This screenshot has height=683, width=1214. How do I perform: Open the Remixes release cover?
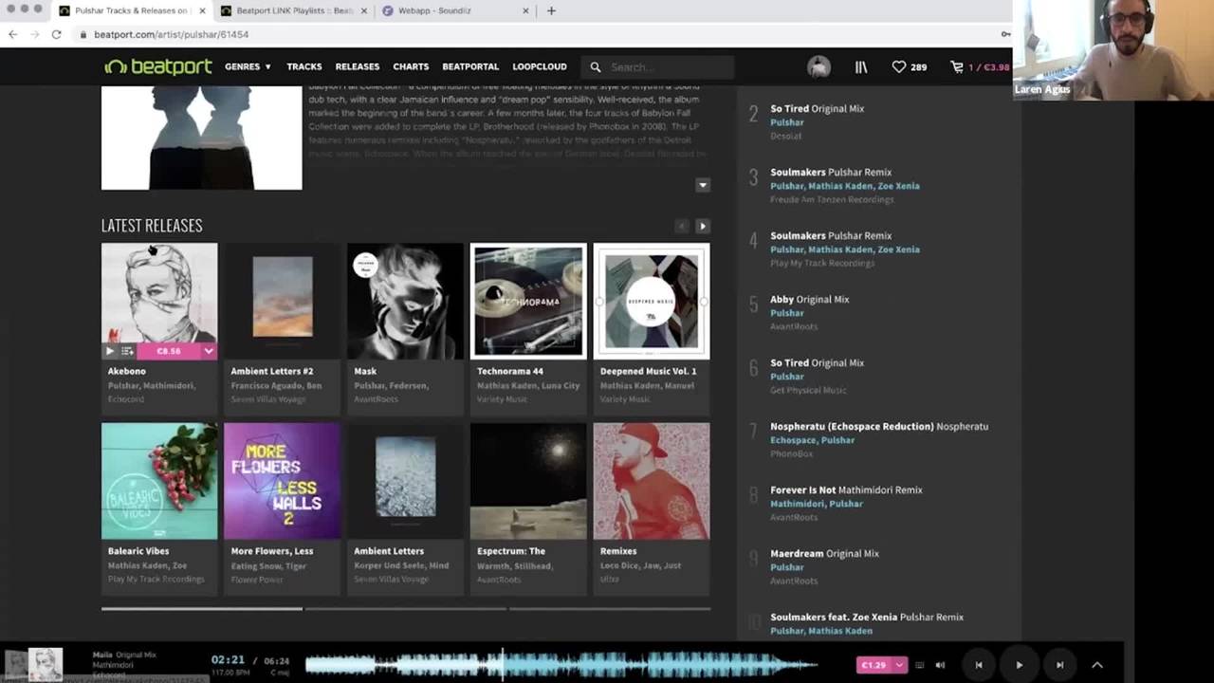click(652, 481)
